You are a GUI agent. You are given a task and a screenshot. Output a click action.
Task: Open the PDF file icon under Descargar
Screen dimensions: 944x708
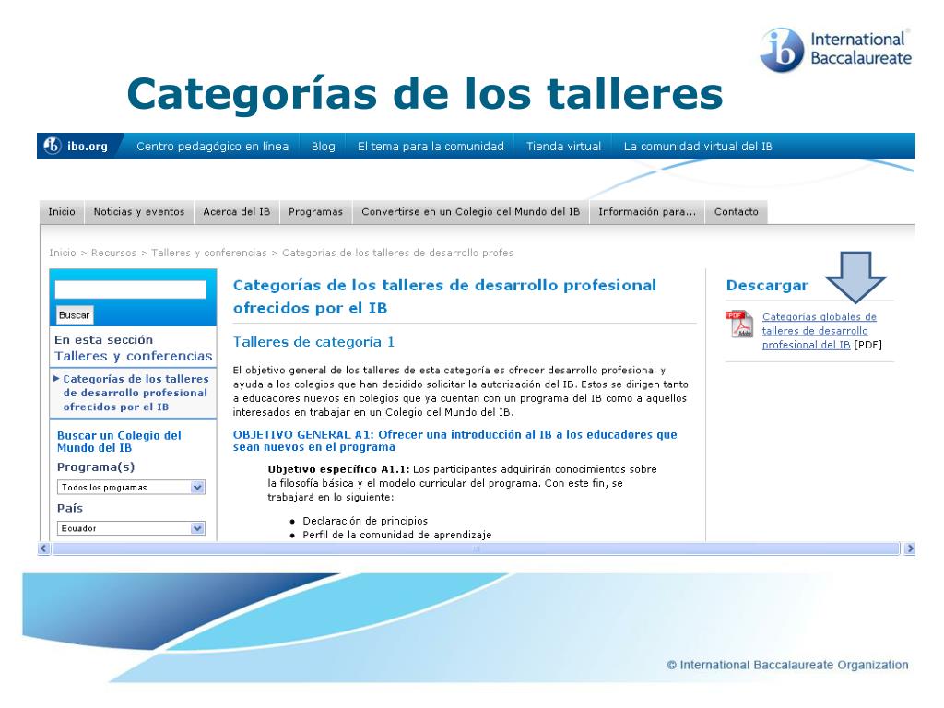coord(738,324)
